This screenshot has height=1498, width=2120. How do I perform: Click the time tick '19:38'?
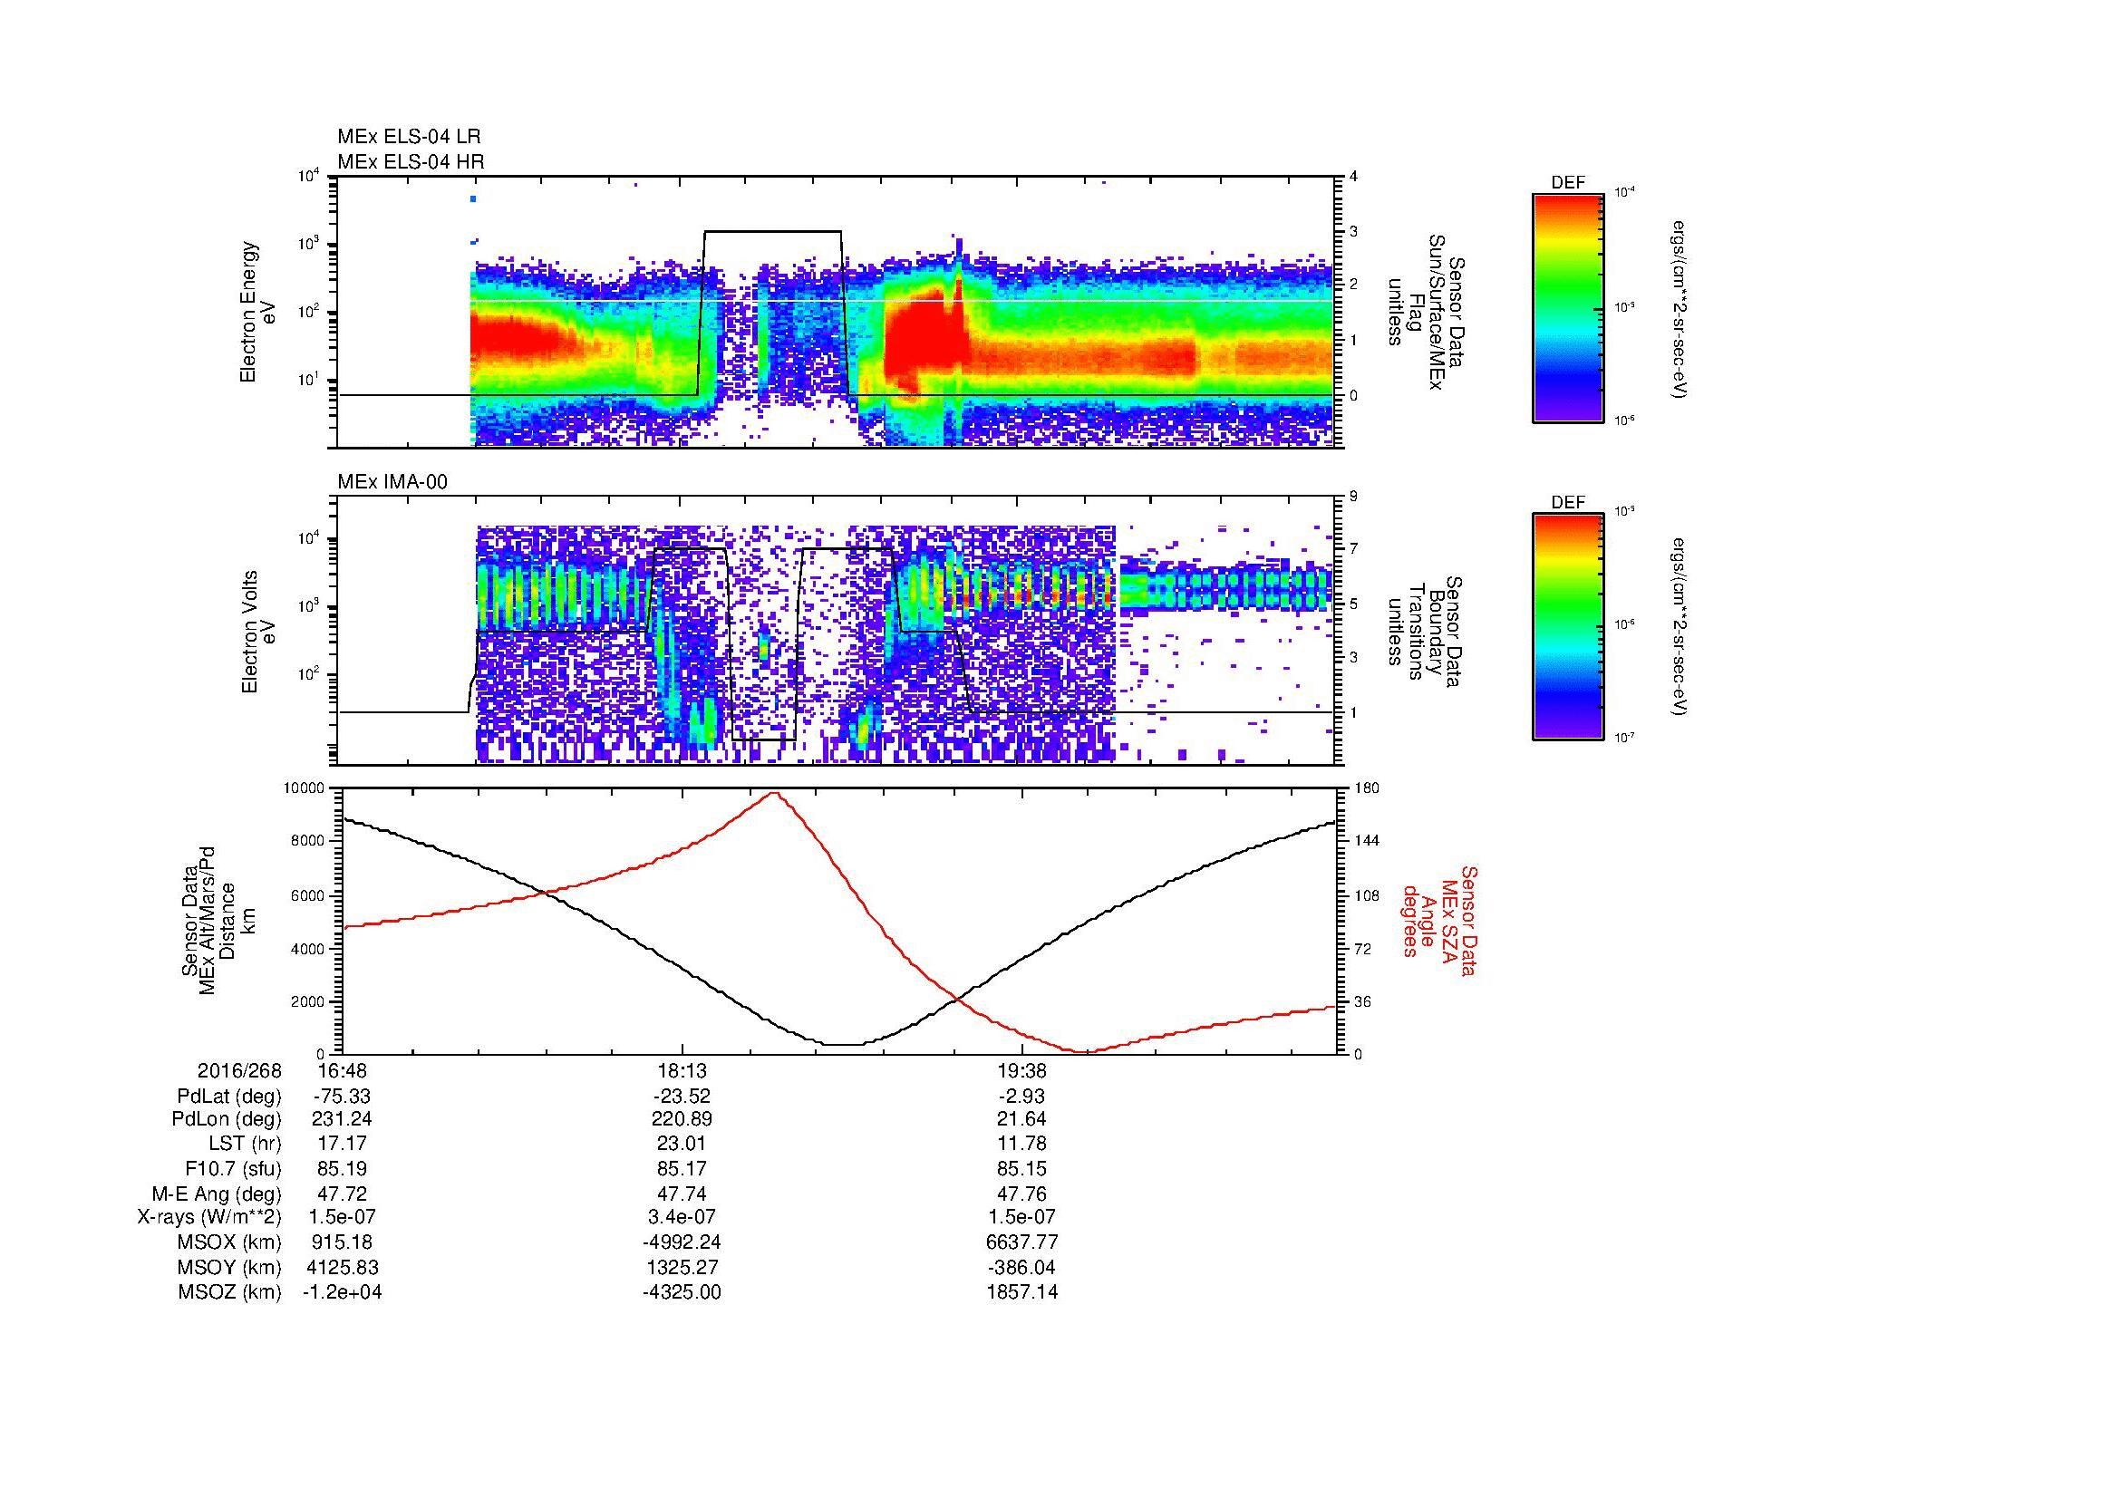click(1022, 1070)
